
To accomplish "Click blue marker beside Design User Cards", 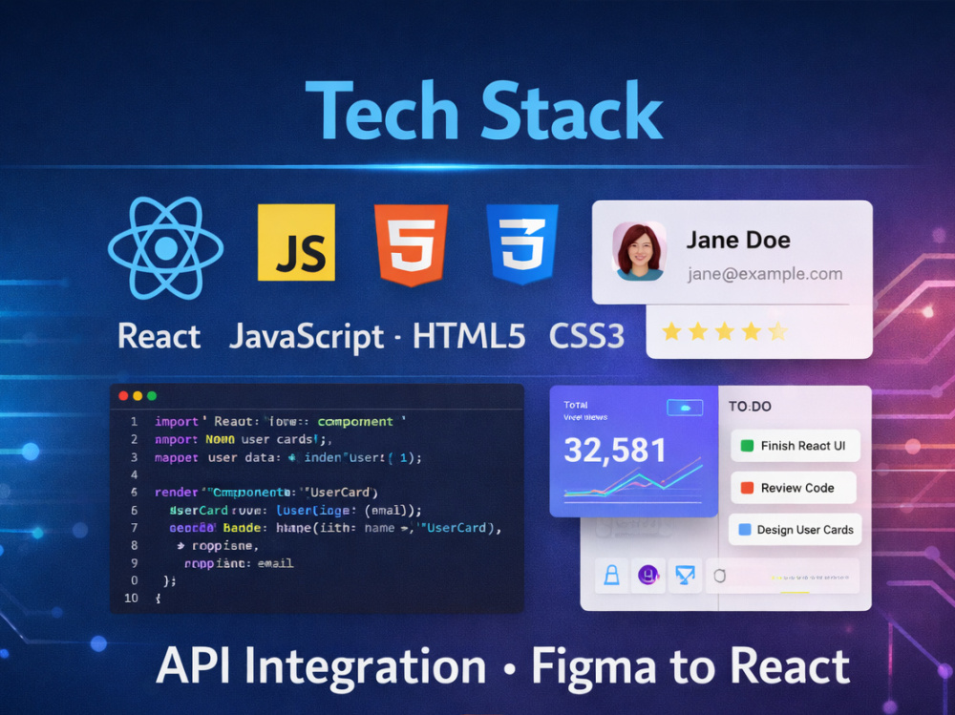I will 744,530.
